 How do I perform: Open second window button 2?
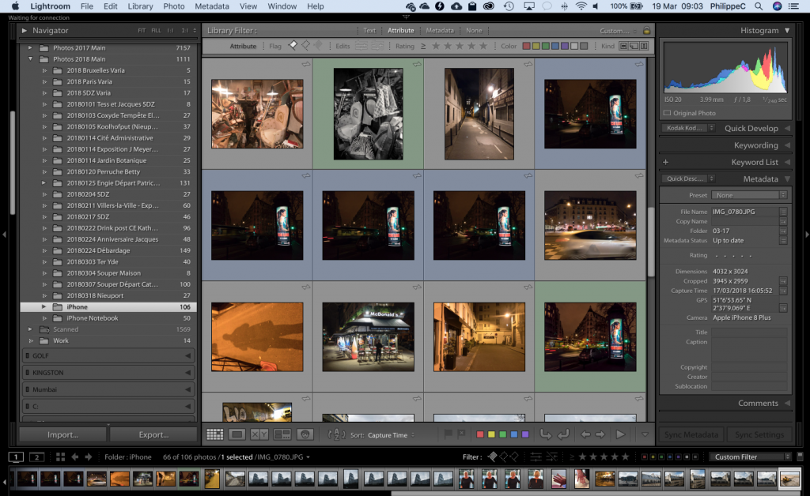coord(36,457)
